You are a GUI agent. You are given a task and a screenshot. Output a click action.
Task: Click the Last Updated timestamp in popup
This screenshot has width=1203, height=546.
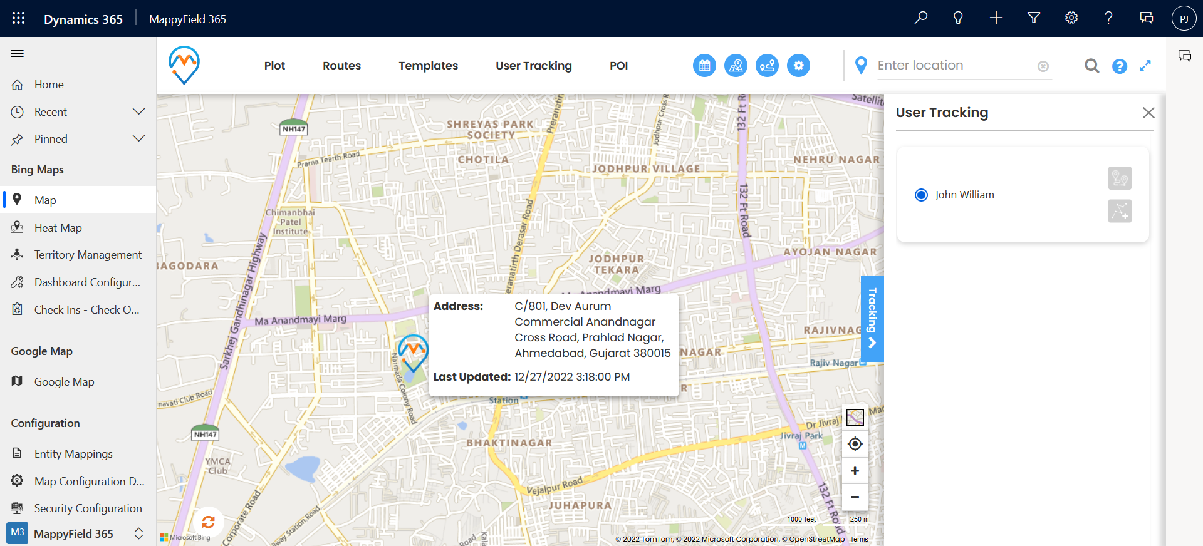coord(572,377)
